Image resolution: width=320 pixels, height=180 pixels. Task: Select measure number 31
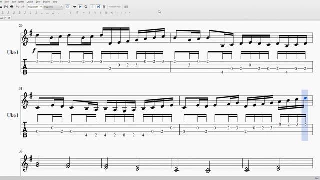tap(21, 89)
